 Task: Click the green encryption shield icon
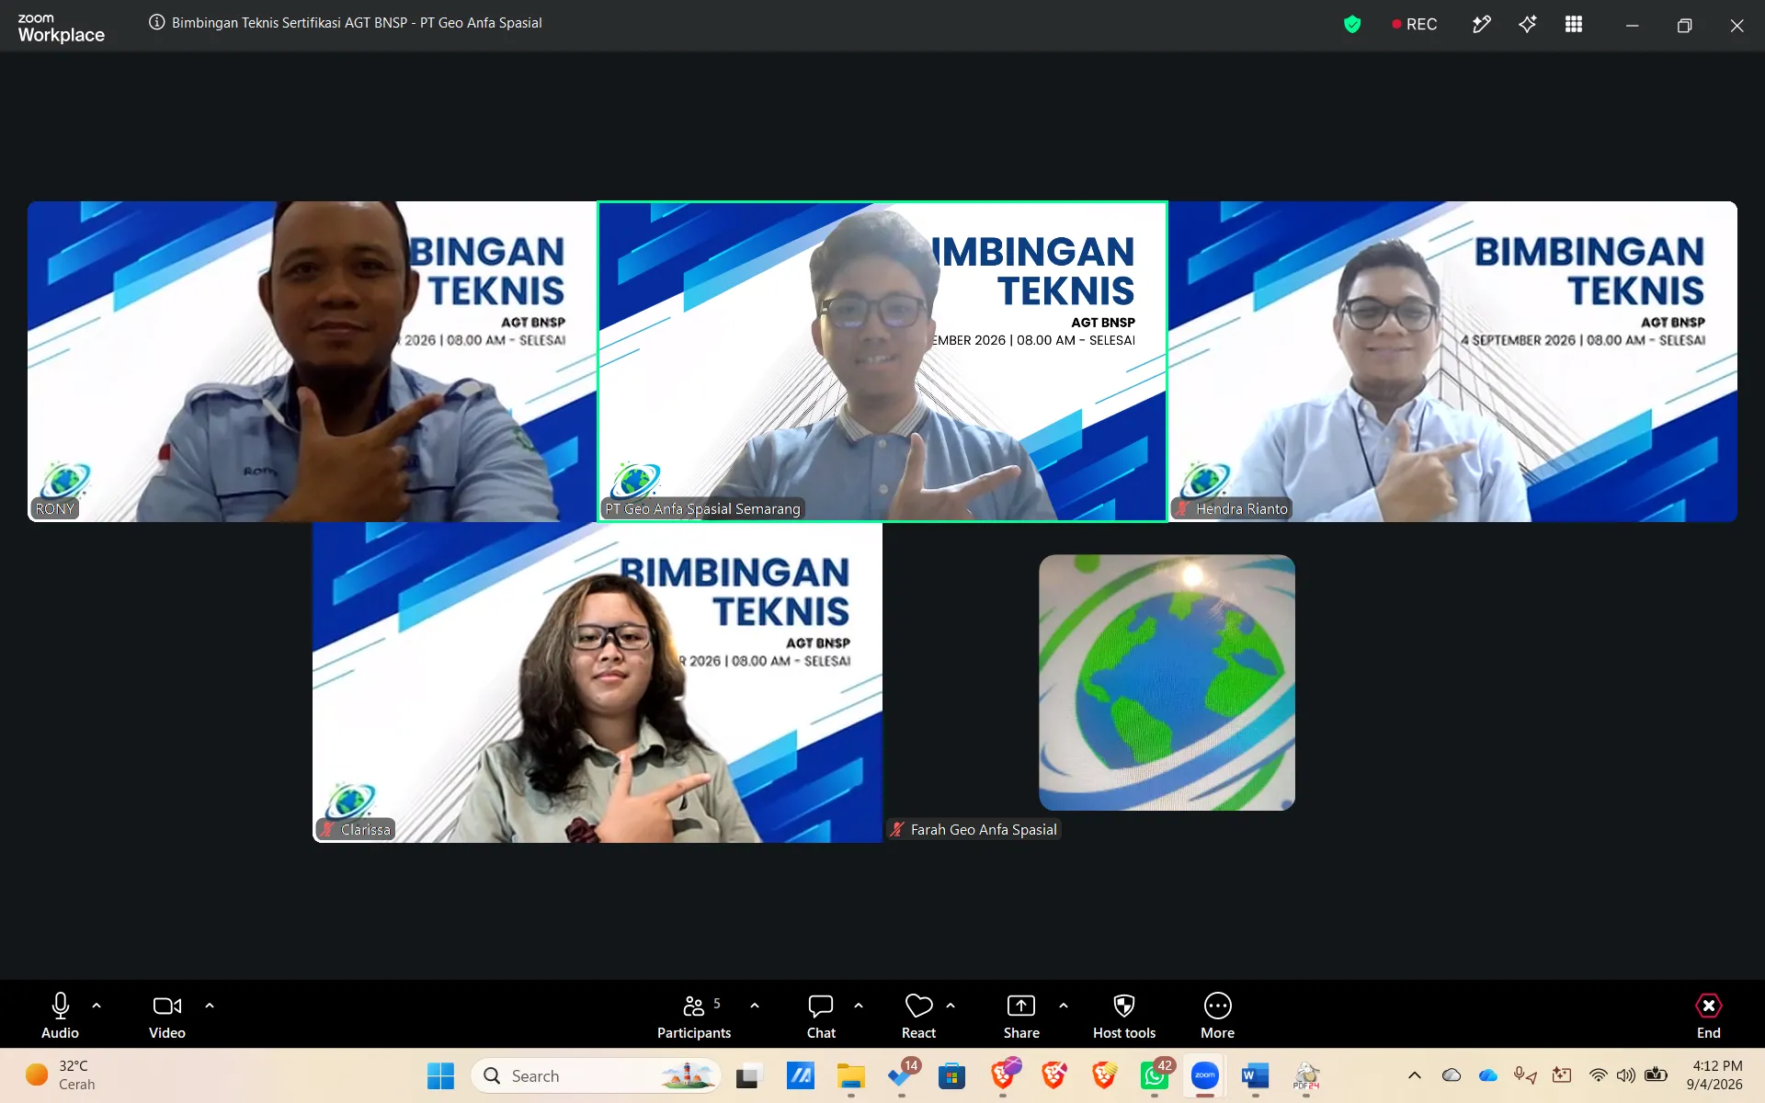(1352, 24)
